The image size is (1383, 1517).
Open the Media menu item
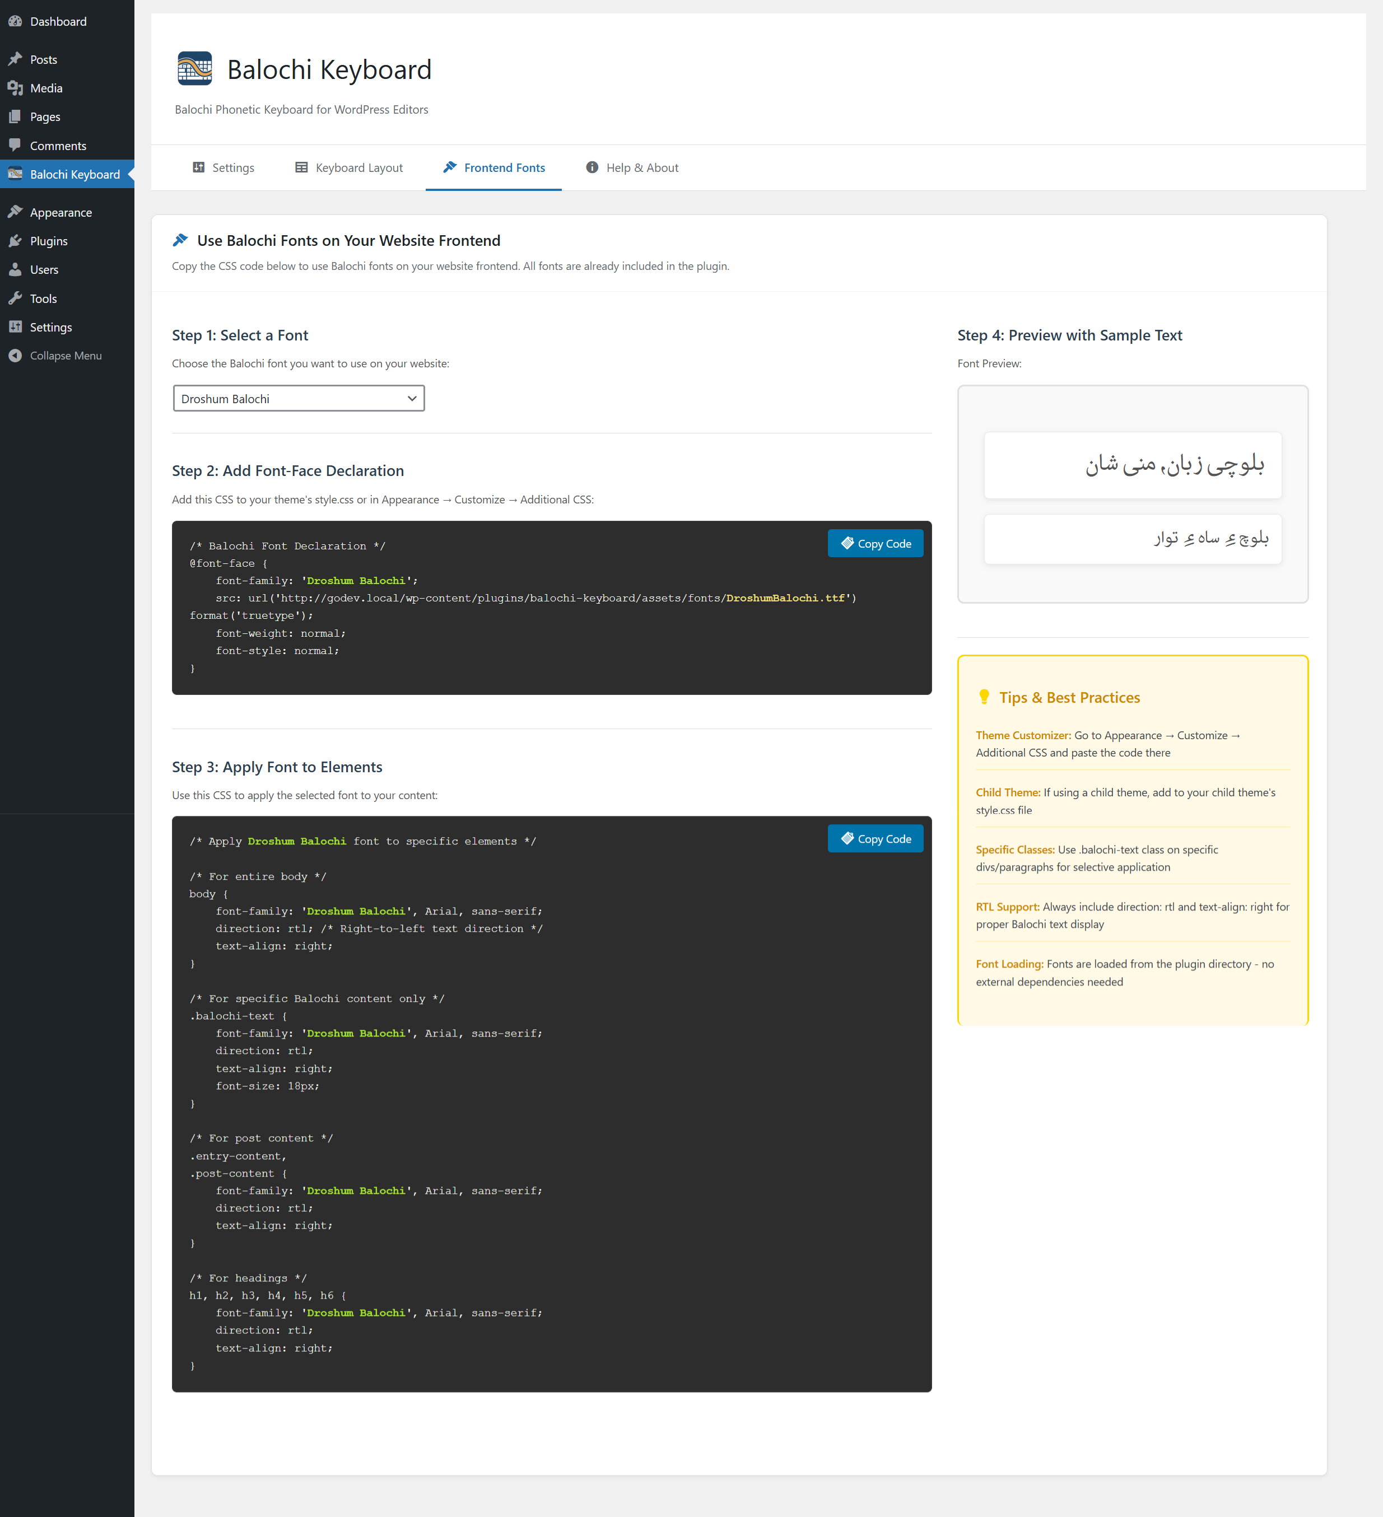click(67, 88)
